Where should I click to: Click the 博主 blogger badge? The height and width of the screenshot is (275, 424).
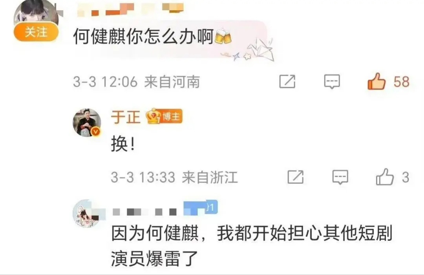(x=172, y=116)
